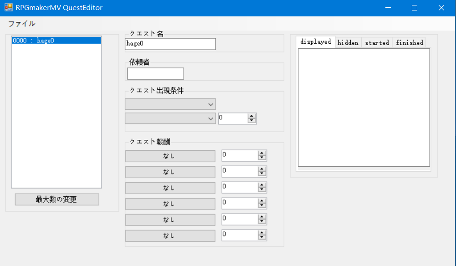Decrease sixth reward quantity spinner
This screenshot has width=456, height=266.
click(262, 238)
